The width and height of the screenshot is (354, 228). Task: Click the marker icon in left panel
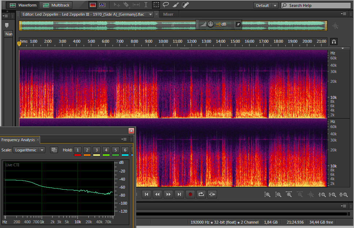[x=7, y=25]
